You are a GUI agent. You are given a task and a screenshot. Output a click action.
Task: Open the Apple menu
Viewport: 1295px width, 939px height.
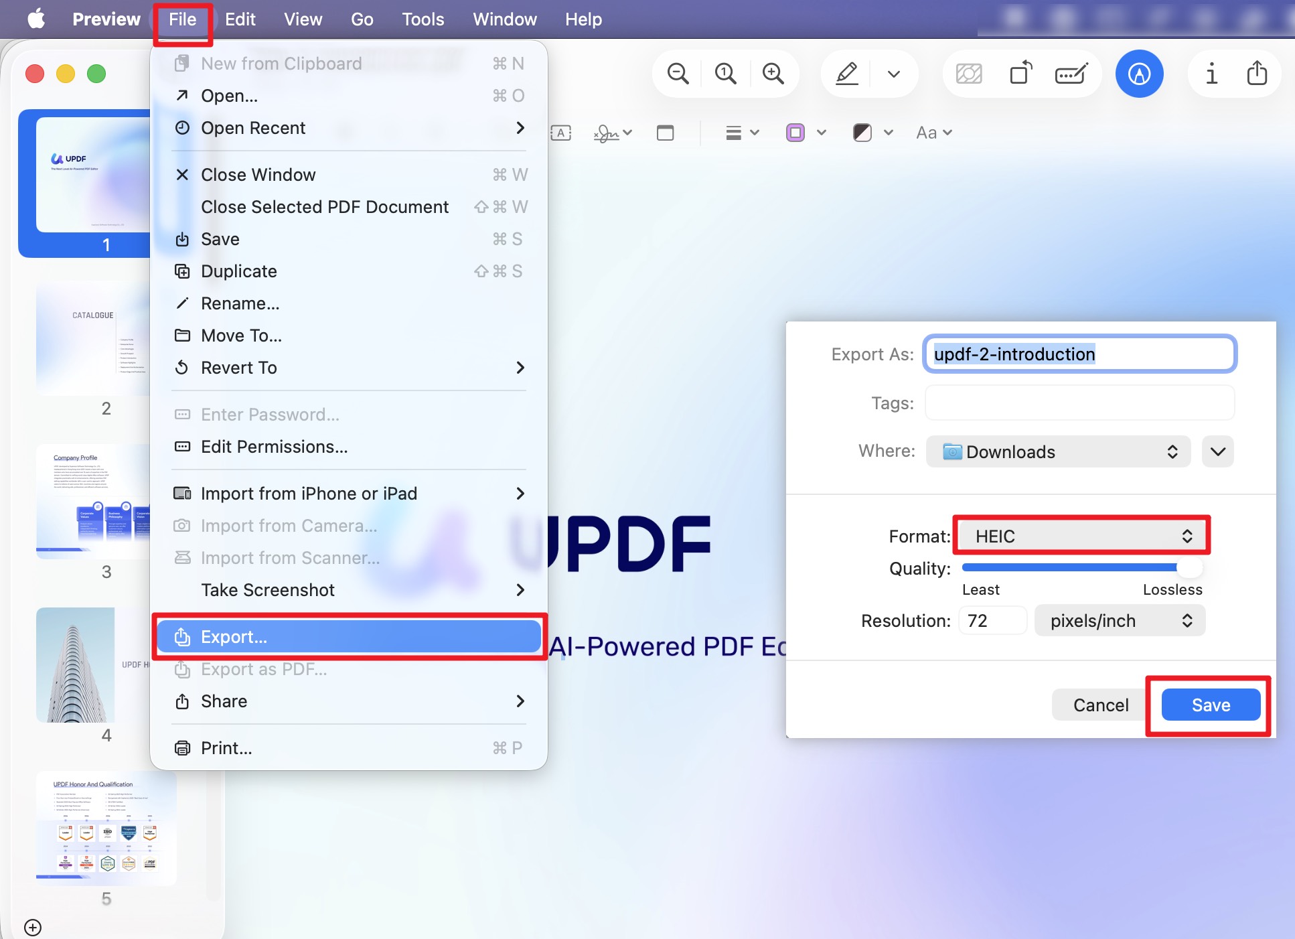tap(36, 19)
